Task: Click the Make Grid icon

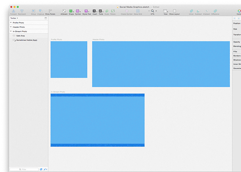Action: (138, 11)
